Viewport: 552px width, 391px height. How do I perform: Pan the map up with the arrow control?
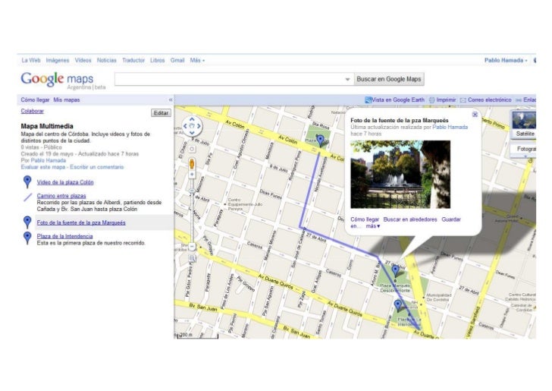point(192,119)
